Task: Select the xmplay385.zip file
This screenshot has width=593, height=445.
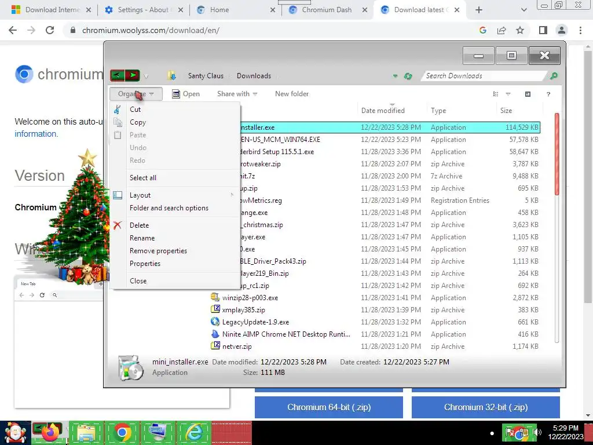Action: (244, 310)
